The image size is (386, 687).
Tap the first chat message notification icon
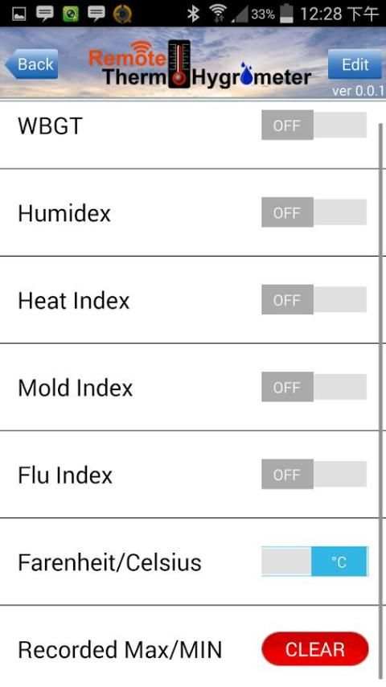click(44, 14)
